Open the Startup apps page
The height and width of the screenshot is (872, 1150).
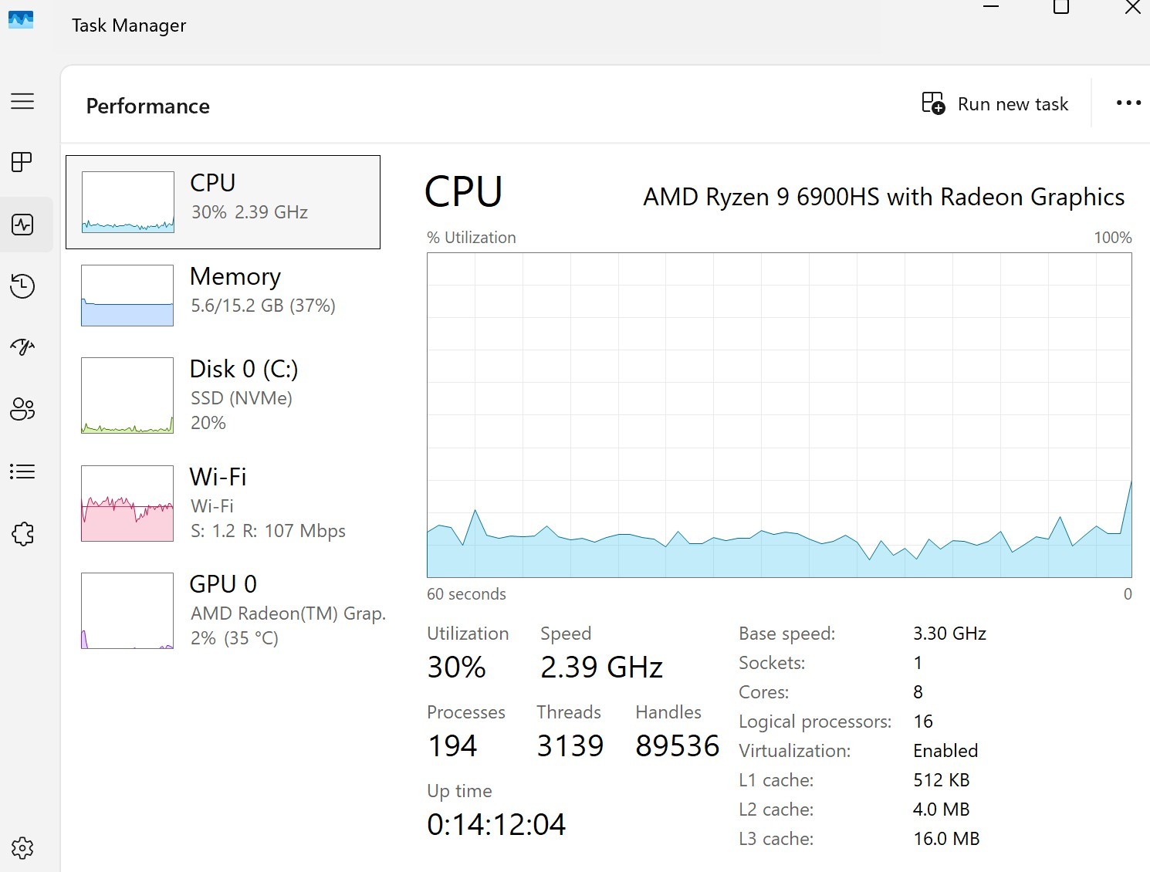[22, 347]
